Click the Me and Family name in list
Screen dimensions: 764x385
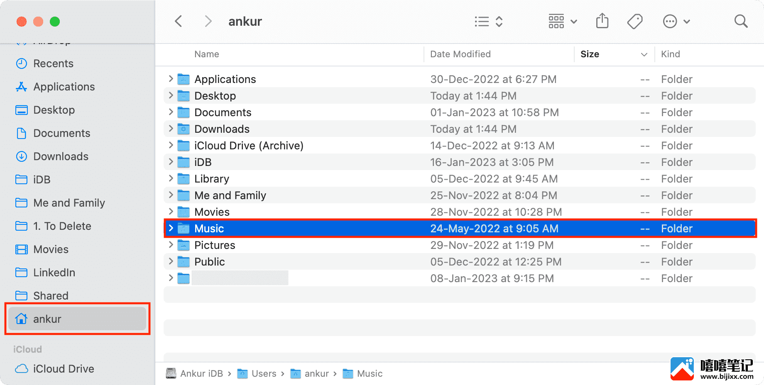[230, 195]
